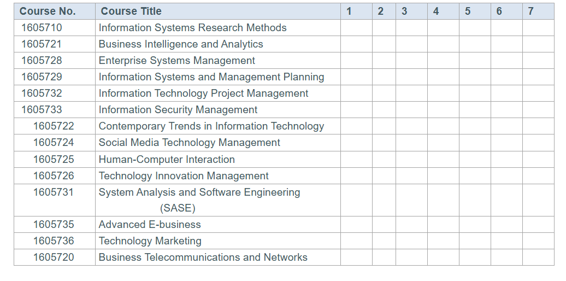The height and width of the screenshot is (281, 566).
Task: Select Social Media Technology Management title
Action: click(x=189, y=143)
